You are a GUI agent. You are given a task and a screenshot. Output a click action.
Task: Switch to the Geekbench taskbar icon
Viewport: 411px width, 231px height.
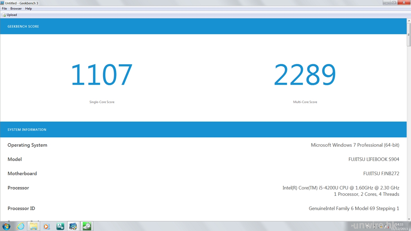pos(73,226)
